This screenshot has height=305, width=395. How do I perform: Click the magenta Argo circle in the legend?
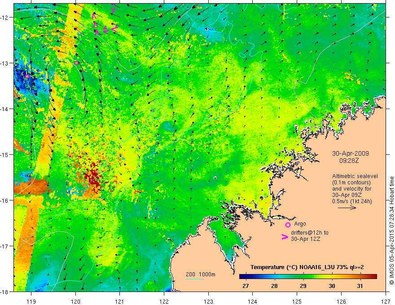288,225
